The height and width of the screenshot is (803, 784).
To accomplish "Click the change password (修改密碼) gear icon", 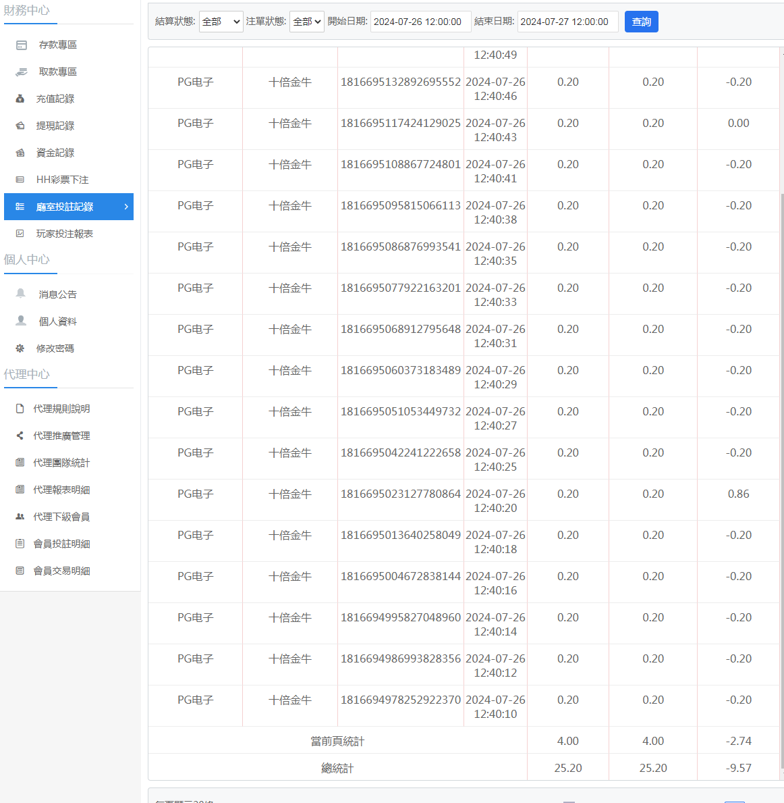I will point(20,348).
